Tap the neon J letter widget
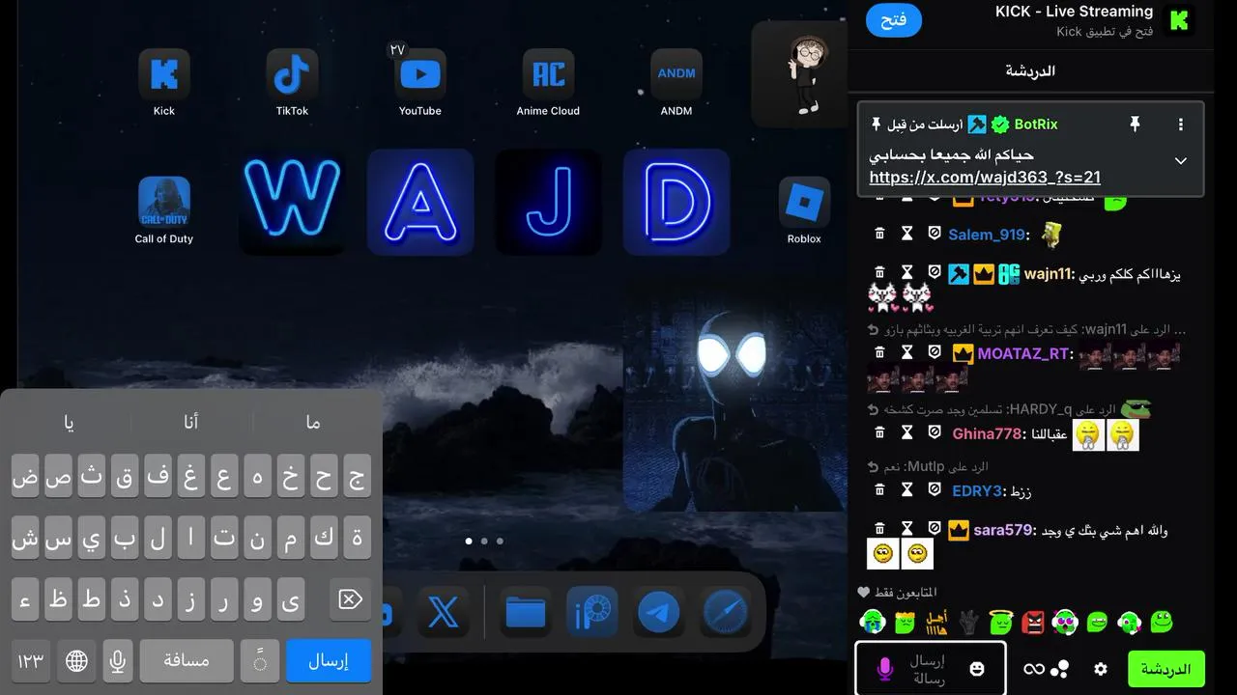The image size is (1237, 695). (x=548, y=202)
